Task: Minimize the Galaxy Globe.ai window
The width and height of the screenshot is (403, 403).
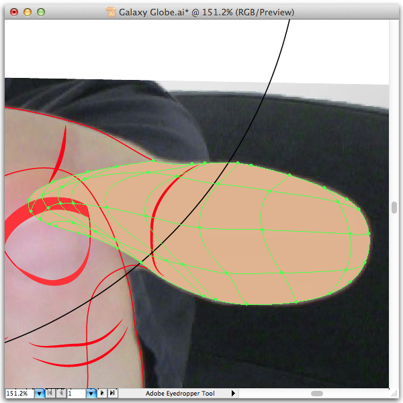Action: 28,12
